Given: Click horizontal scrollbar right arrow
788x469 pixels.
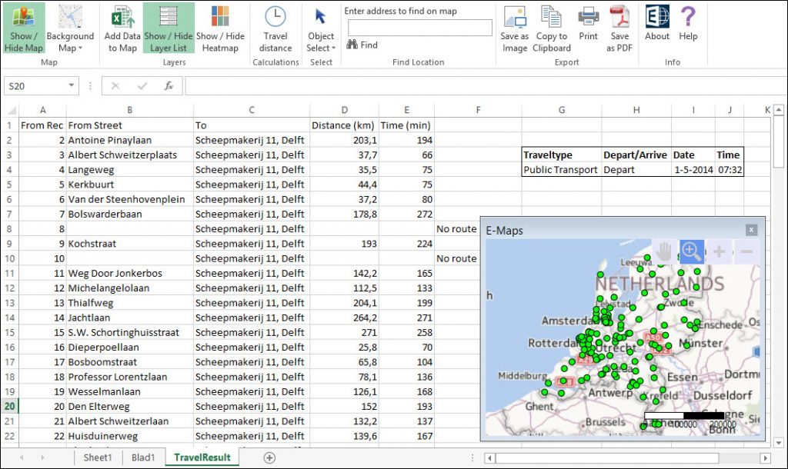Looking at the screenshot, I should tap(766, 458).
